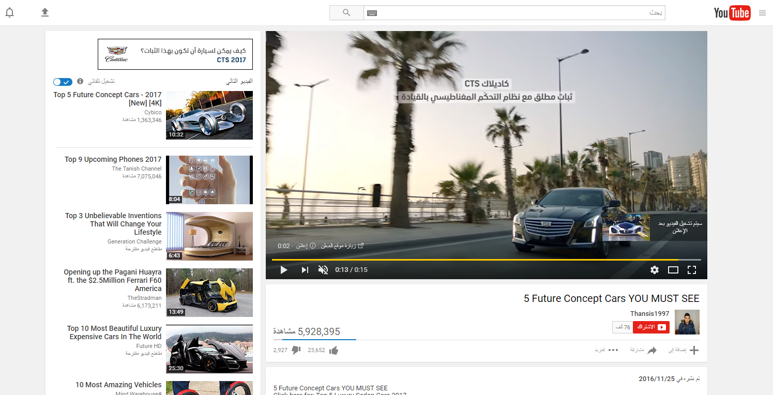Click the 5,928,395 view count

point(307,331)
